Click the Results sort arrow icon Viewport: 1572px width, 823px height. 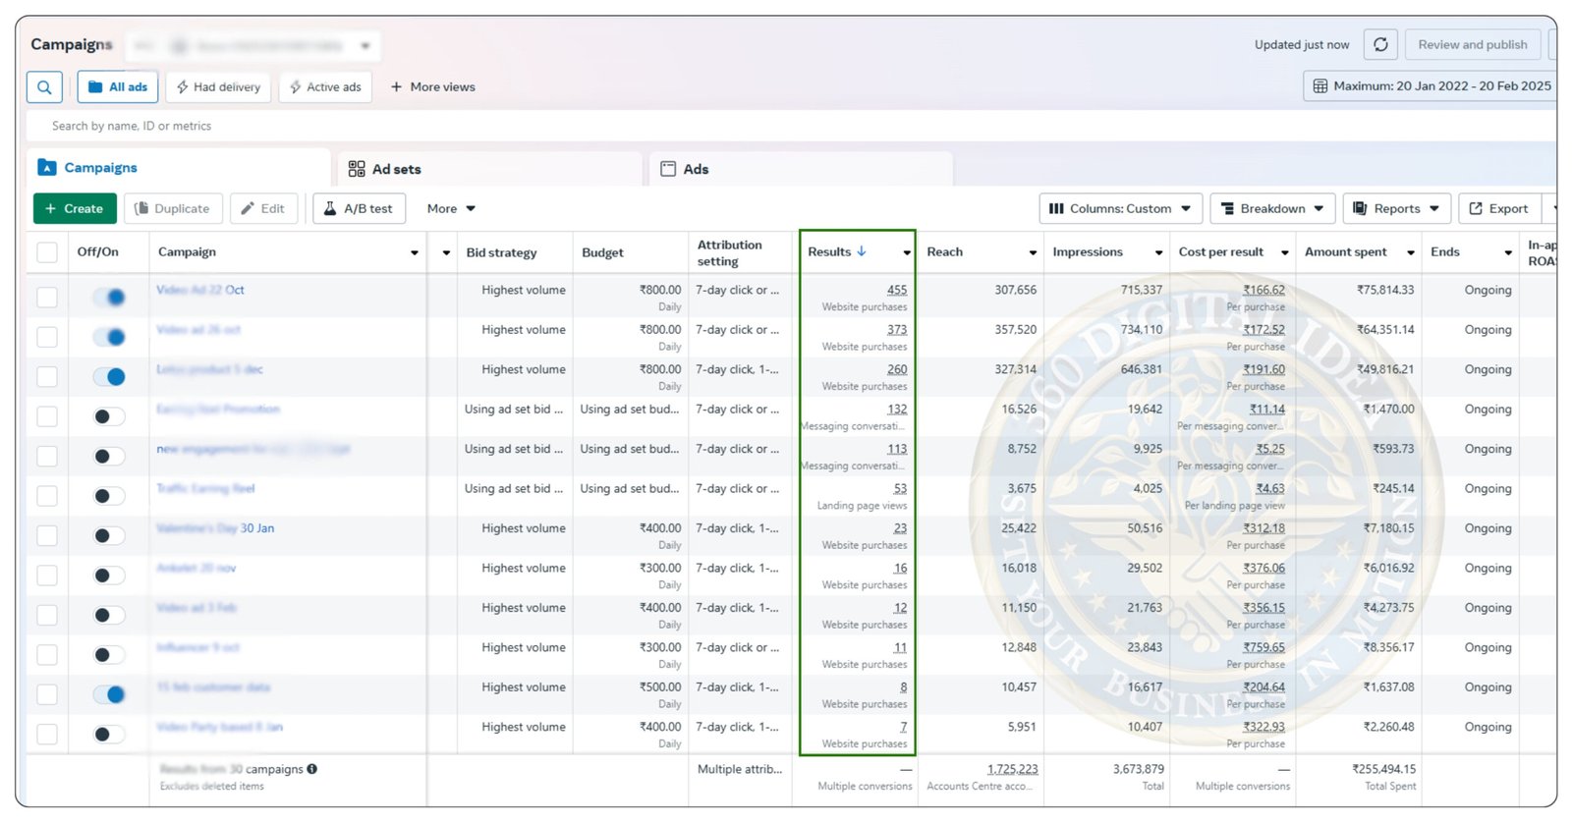point(862,251)
